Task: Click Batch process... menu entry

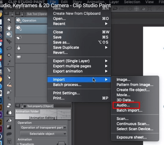Action: pos(79,85)
